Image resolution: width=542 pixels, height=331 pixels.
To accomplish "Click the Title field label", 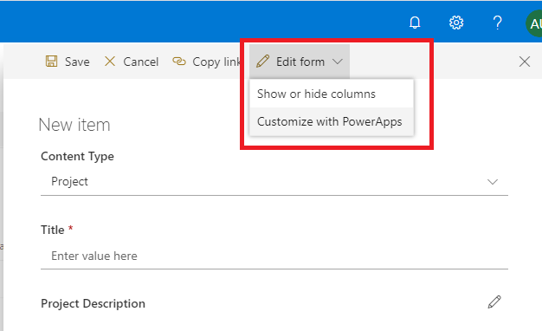I will coord(53,230).
